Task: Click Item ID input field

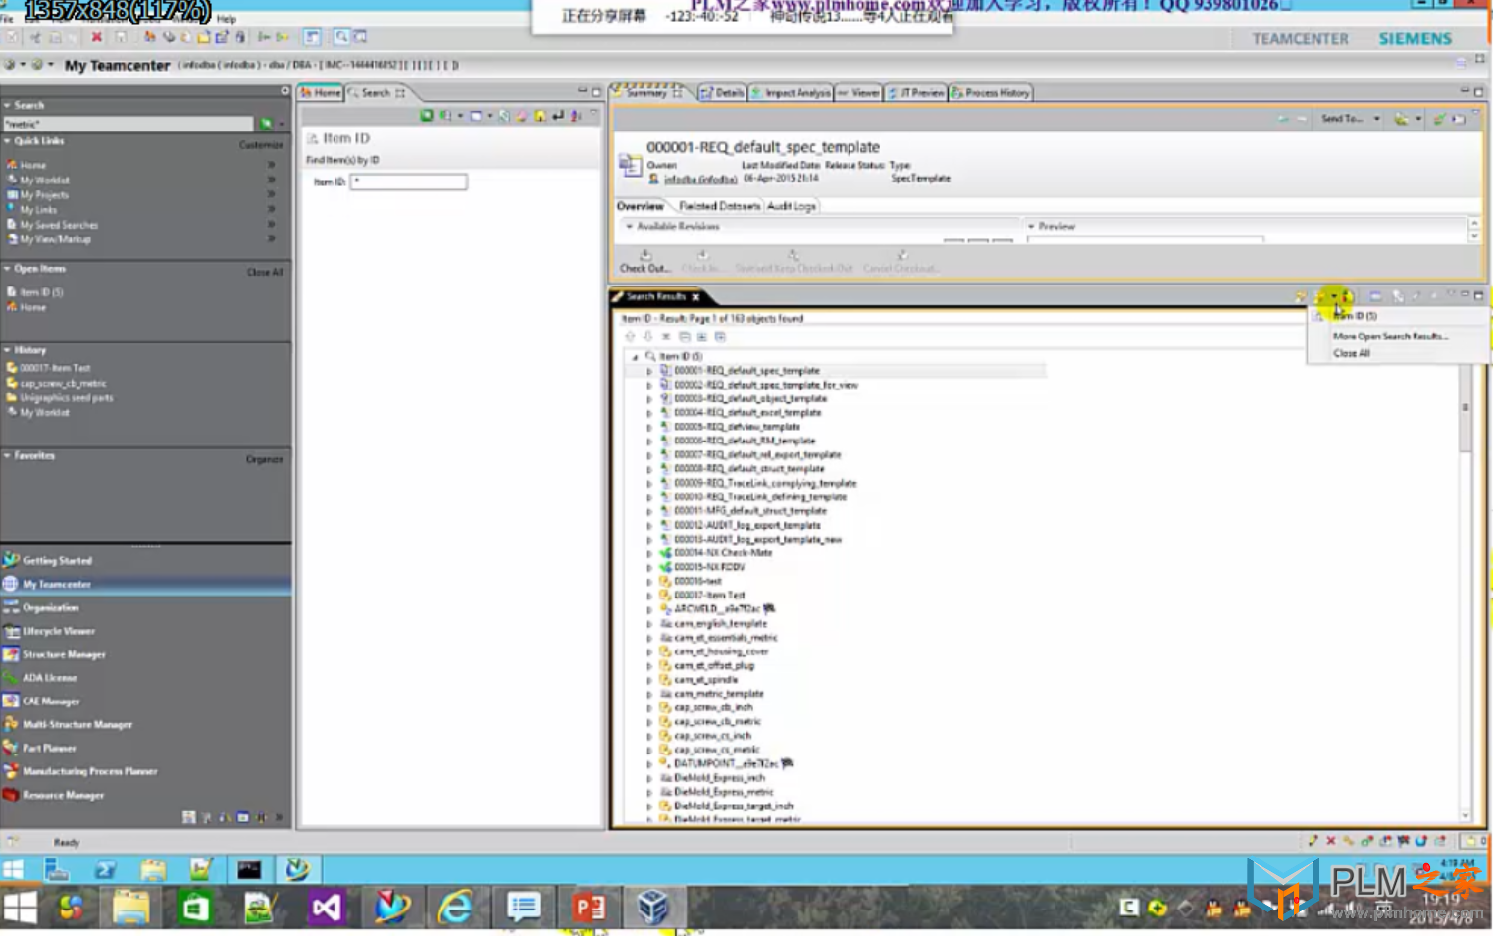Action: tap(409, 182)
